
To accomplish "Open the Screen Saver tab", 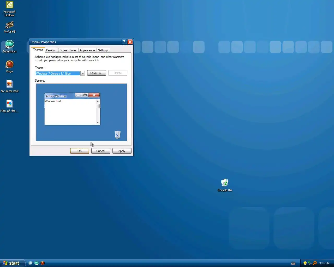I will click(68, 50).
